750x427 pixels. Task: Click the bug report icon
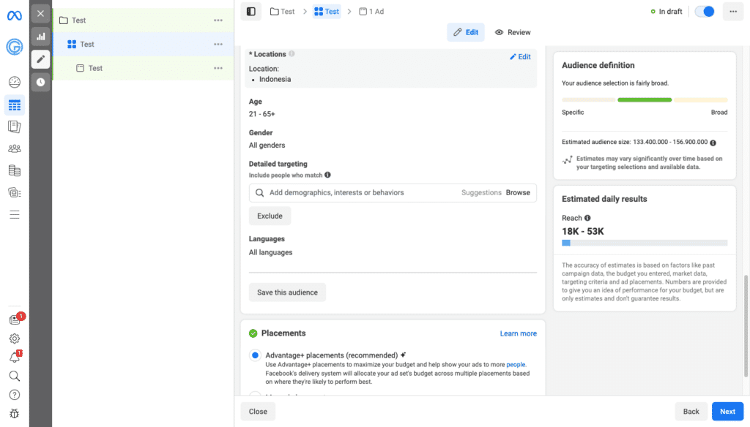point(15,414)
